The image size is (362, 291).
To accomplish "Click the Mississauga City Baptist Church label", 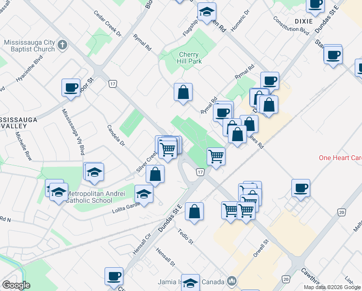I will tap(30, 46).
